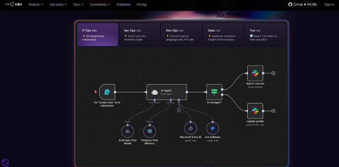Open the Postgres Chat Memory node

click(150, 131)
